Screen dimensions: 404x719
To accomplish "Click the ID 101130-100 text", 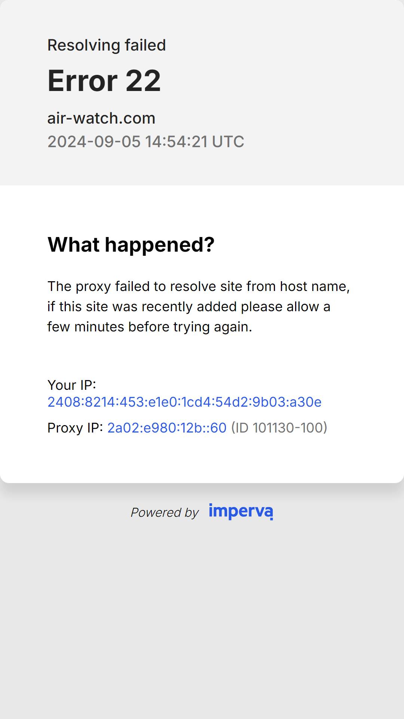I will pos(279,428).
